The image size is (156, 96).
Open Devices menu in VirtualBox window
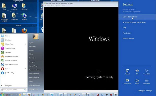click(58, 6)
